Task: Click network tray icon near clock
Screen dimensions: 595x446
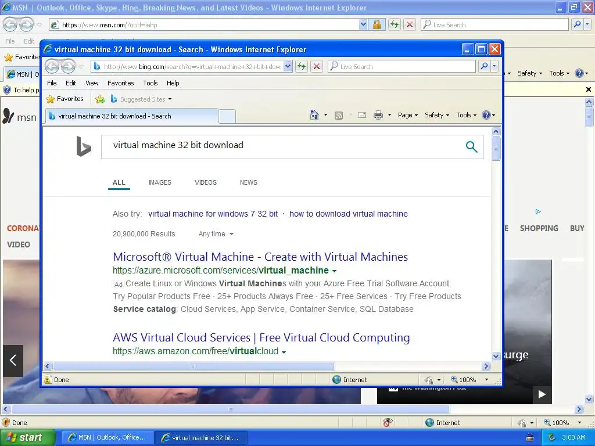Action: coord(551,438)
